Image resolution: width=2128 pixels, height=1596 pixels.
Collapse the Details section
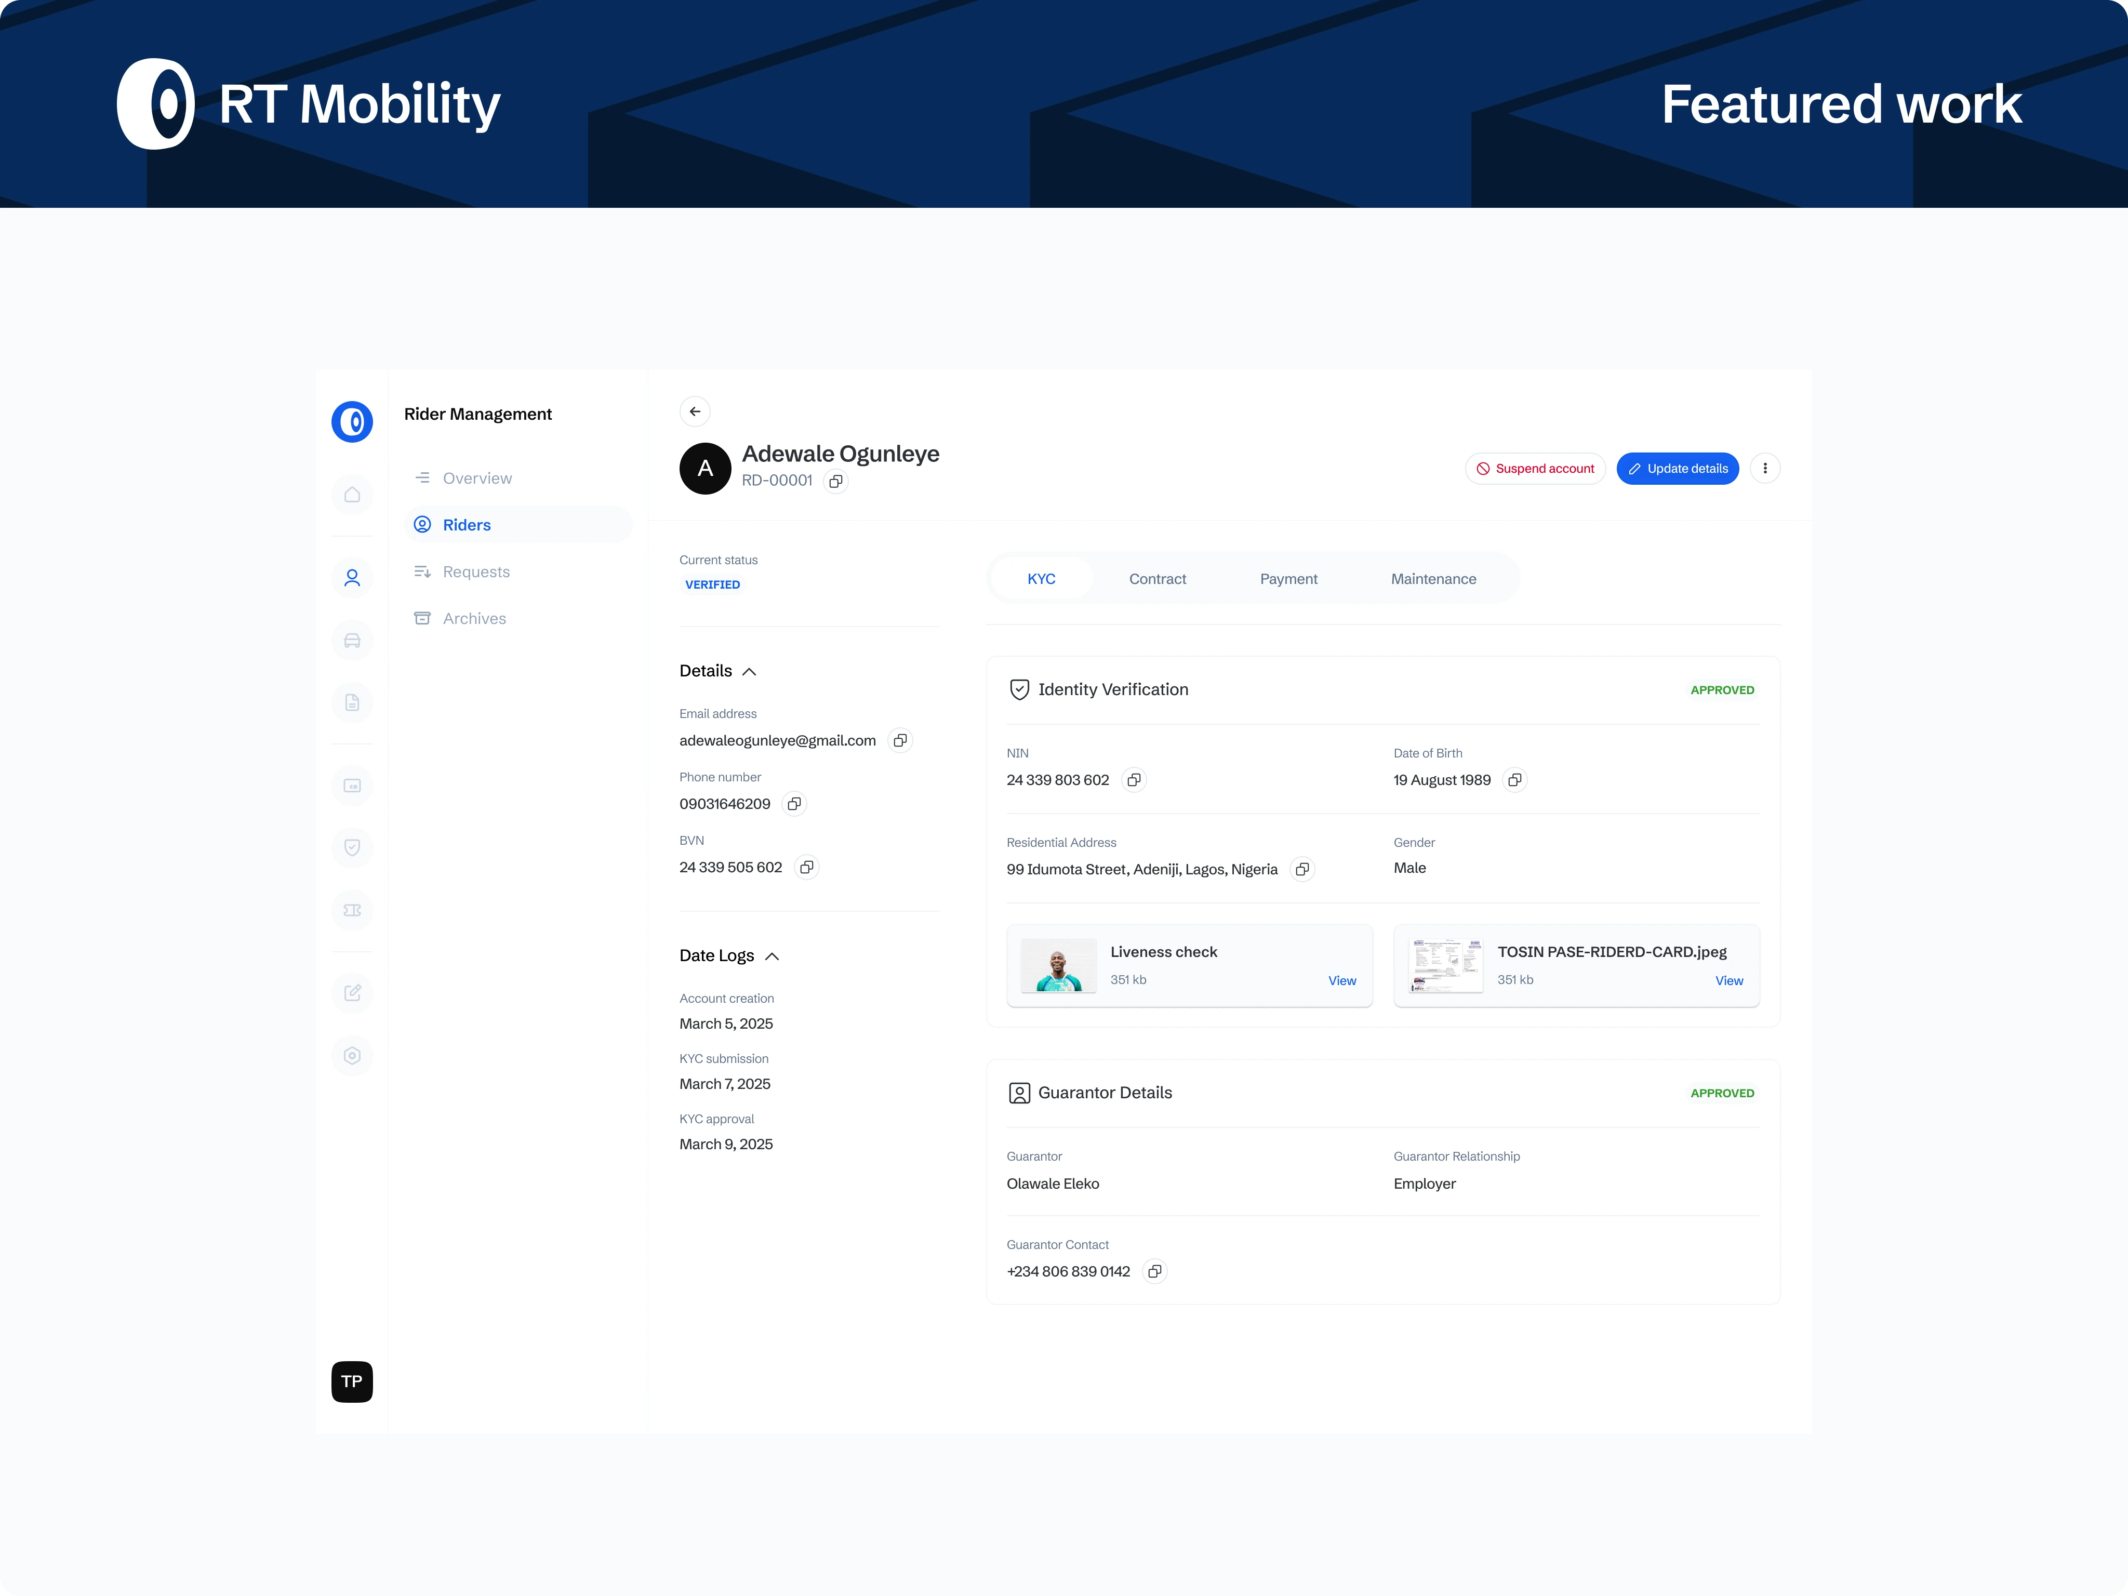(749, 671)
